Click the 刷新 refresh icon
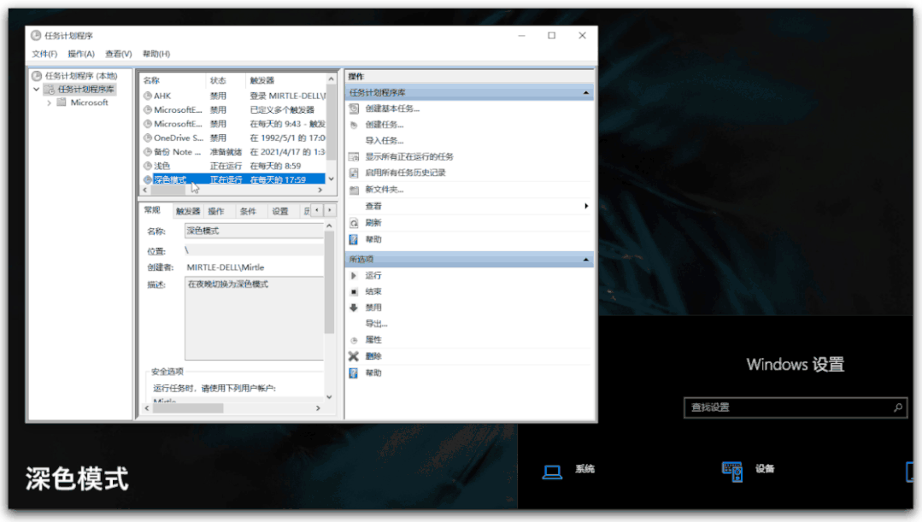This screenshot has height=522, width=922. click(354, 223)
